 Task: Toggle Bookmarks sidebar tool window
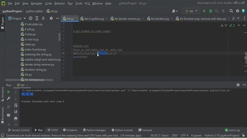click(x=3, y=115)
